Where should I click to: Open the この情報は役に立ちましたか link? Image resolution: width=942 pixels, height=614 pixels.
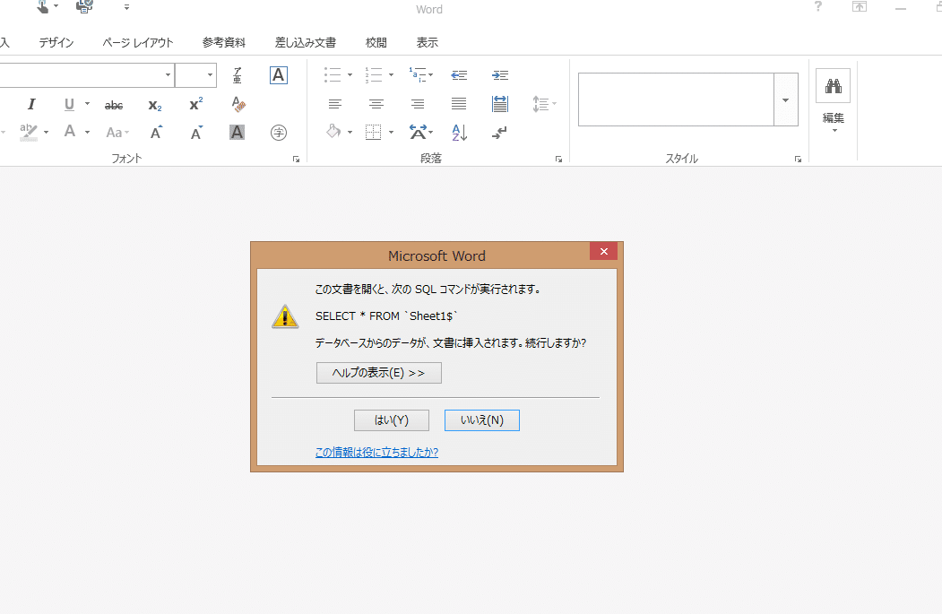[376, 452]
